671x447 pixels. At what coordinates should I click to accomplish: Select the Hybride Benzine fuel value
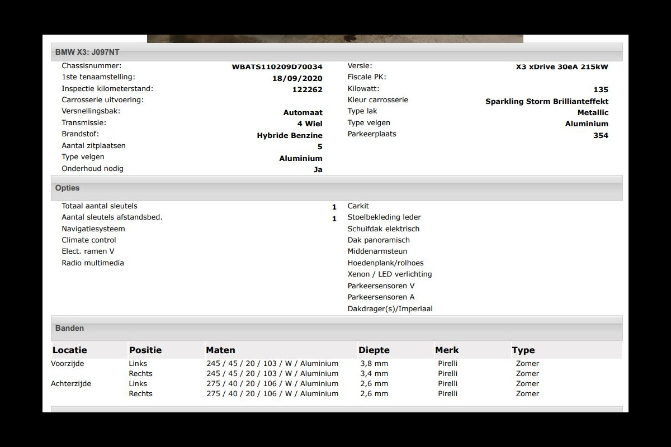click(289, 135)
